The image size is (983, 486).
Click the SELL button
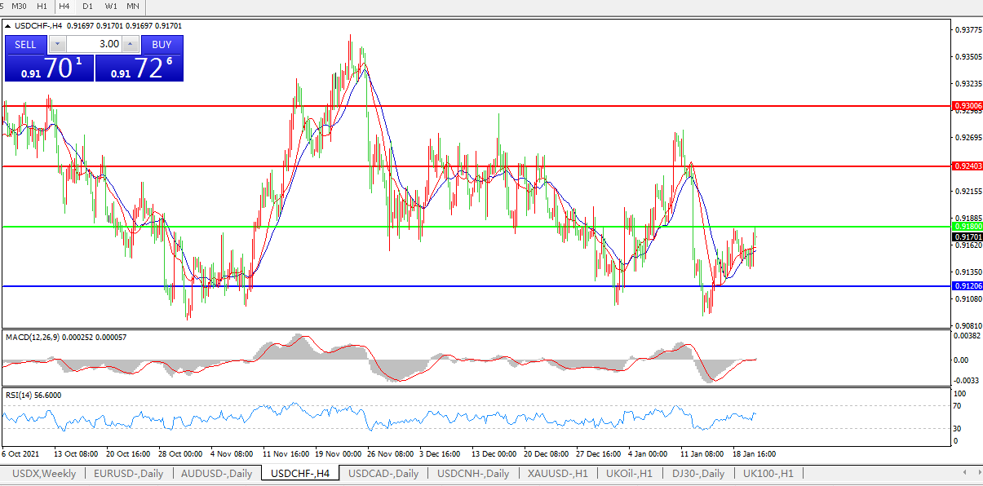point(25,44)
